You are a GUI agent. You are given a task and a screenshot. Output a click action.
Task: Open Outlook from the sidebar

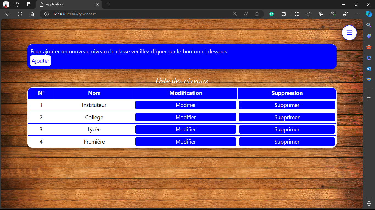[369, 69]
